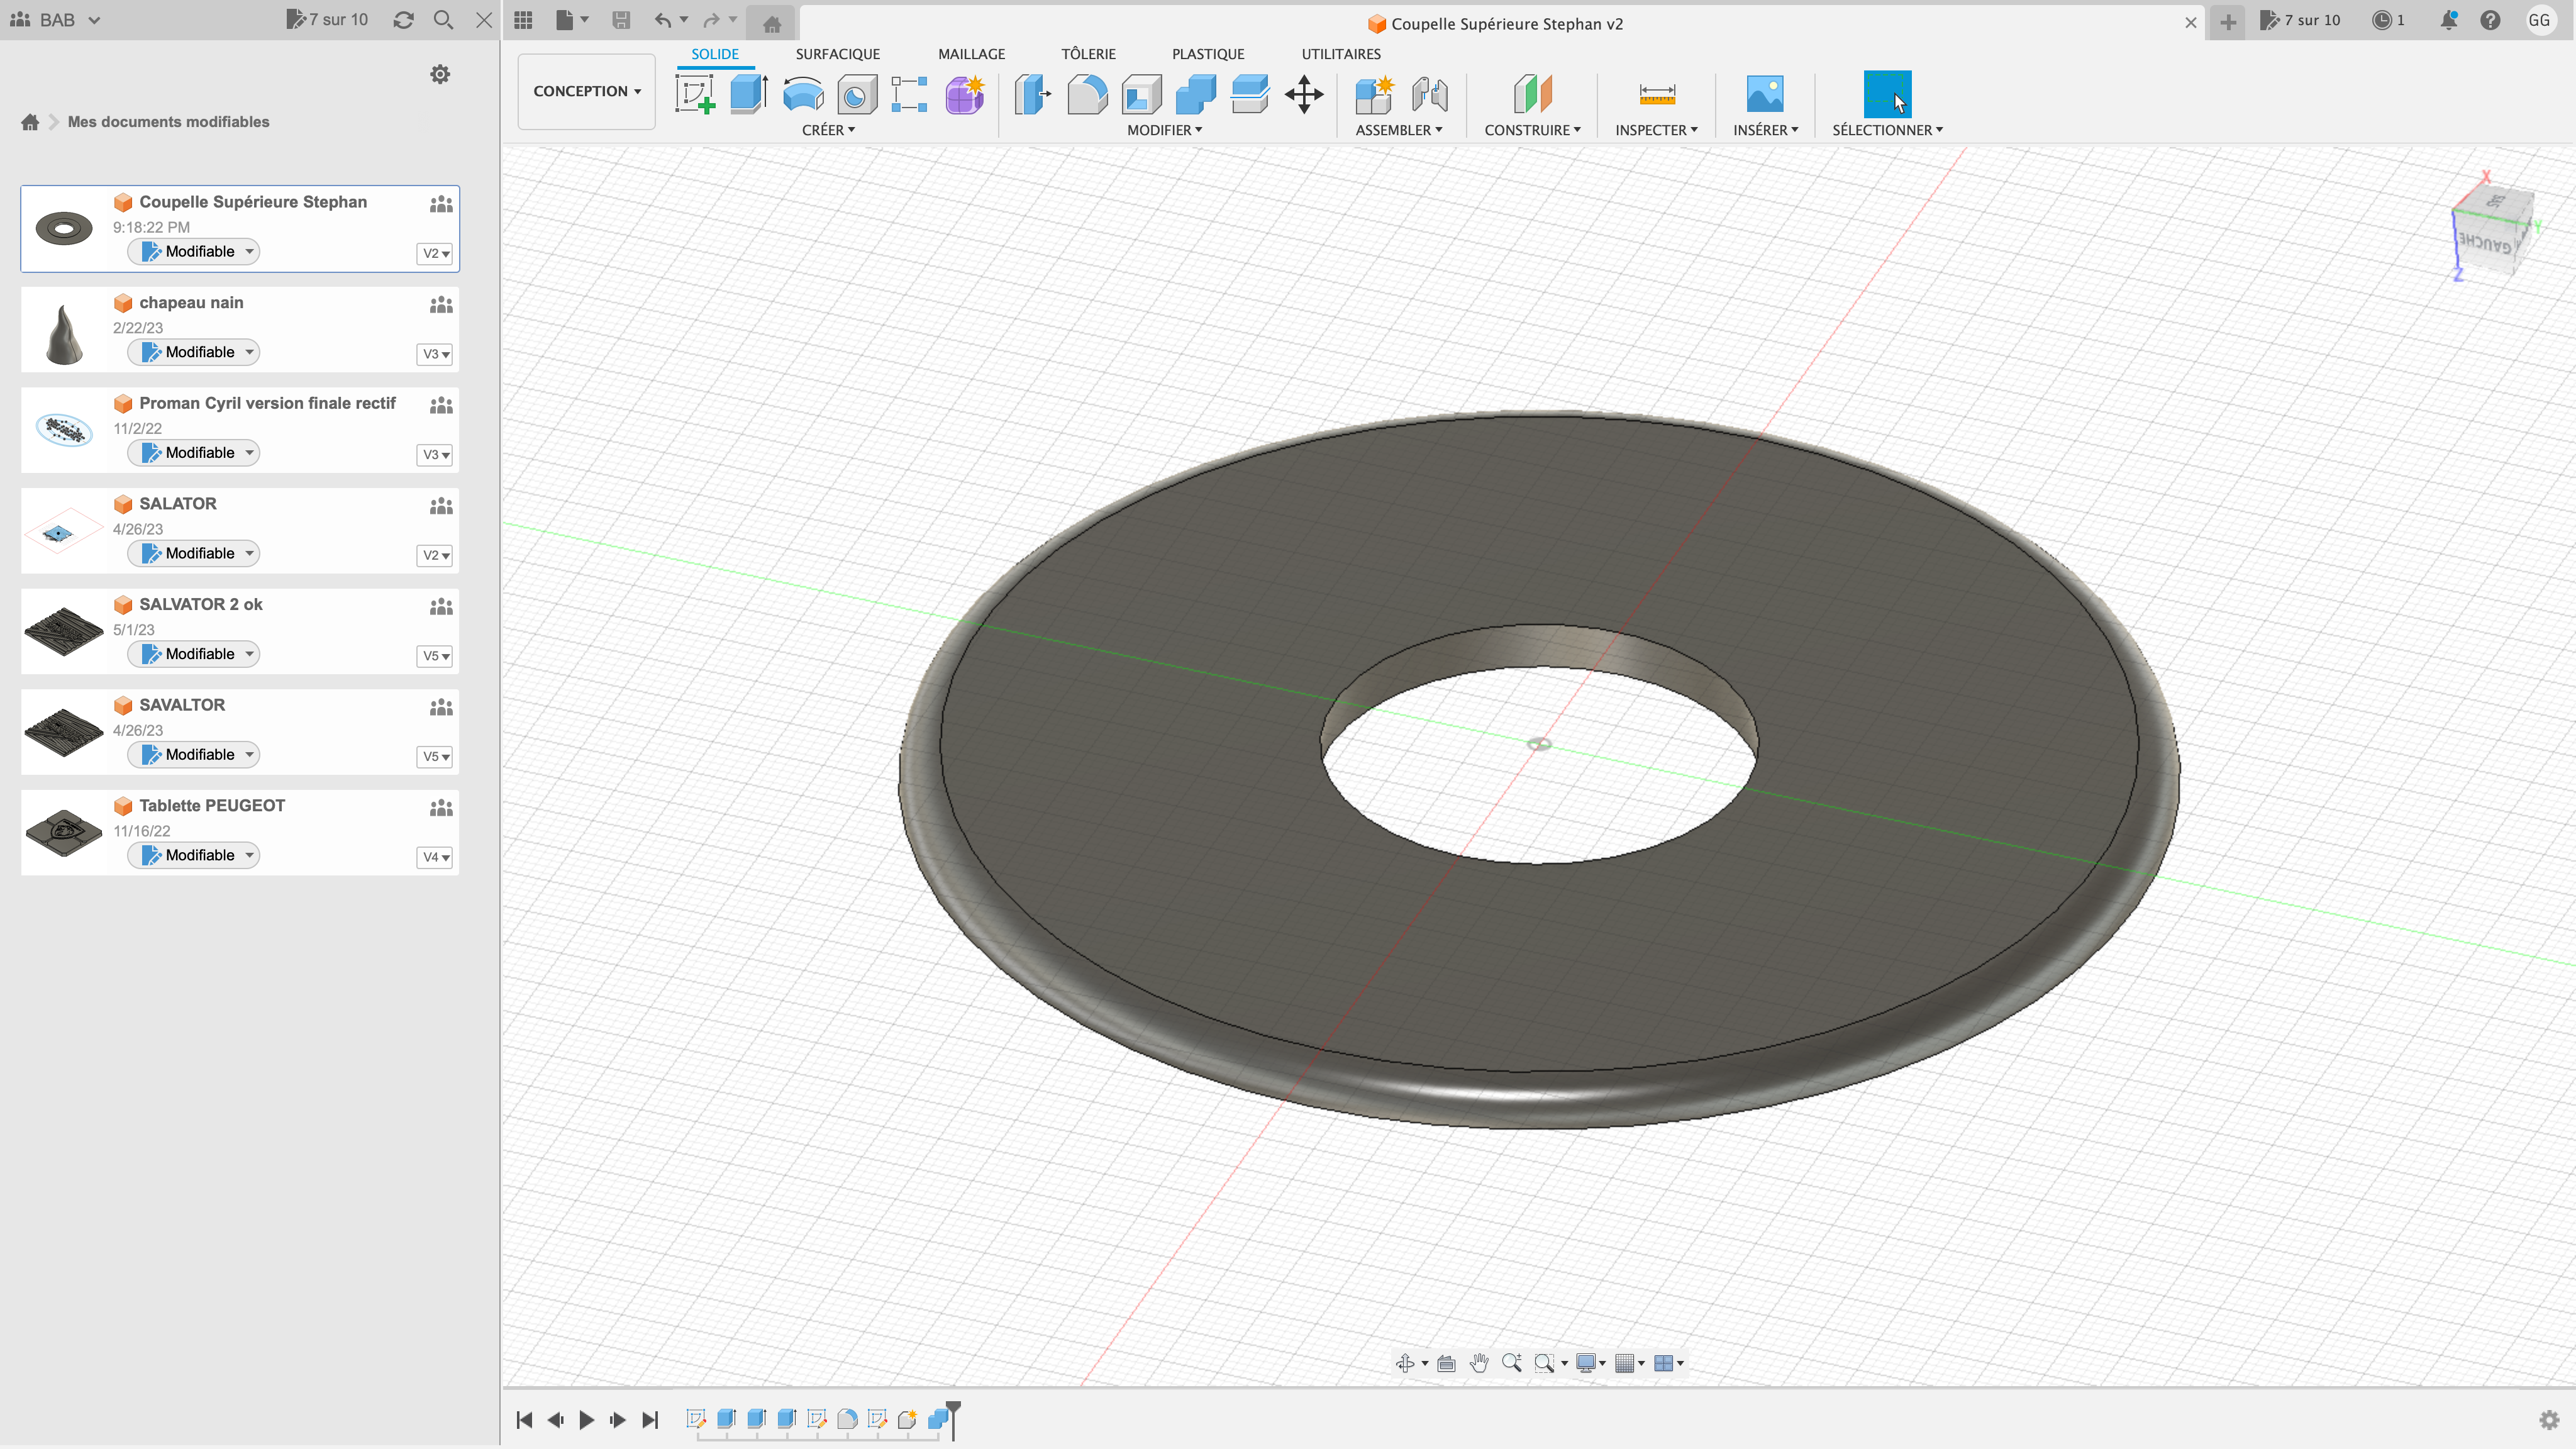The image size is (2576, 1449).
Task: Select the purple Create Form icon
Action: (965, 94)
